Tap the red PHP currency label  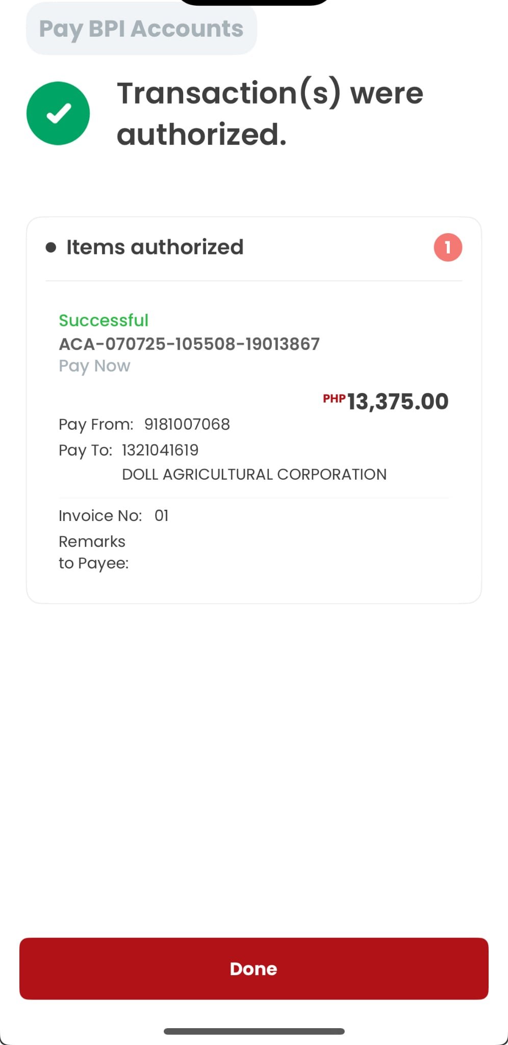[x=334, y=399]
